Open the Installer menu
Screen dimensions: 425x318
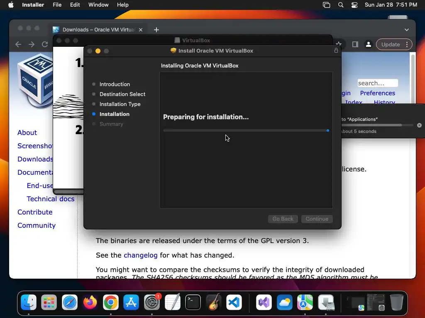pyautogui.click(x=33, y=5)
